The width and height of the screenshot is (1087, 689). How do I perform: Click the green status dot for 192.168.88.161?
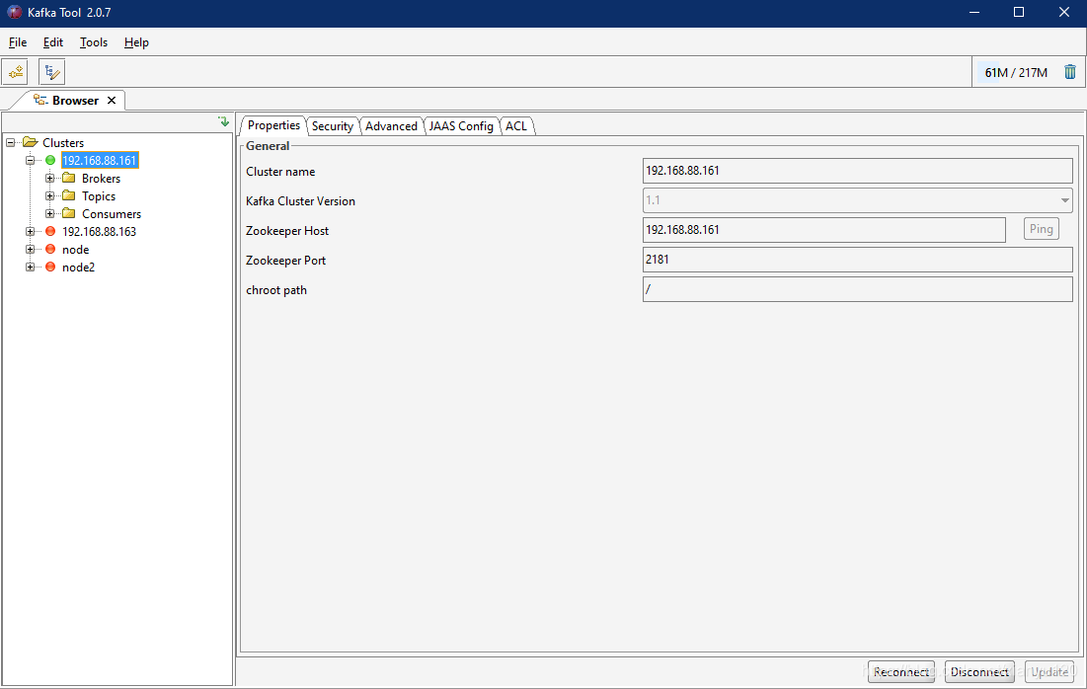[x=50, y=160]
